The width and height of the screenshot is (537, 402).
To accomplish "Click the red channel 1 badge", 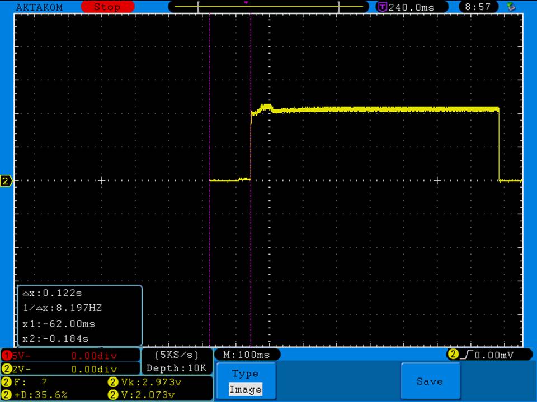I will pos(7,355).
